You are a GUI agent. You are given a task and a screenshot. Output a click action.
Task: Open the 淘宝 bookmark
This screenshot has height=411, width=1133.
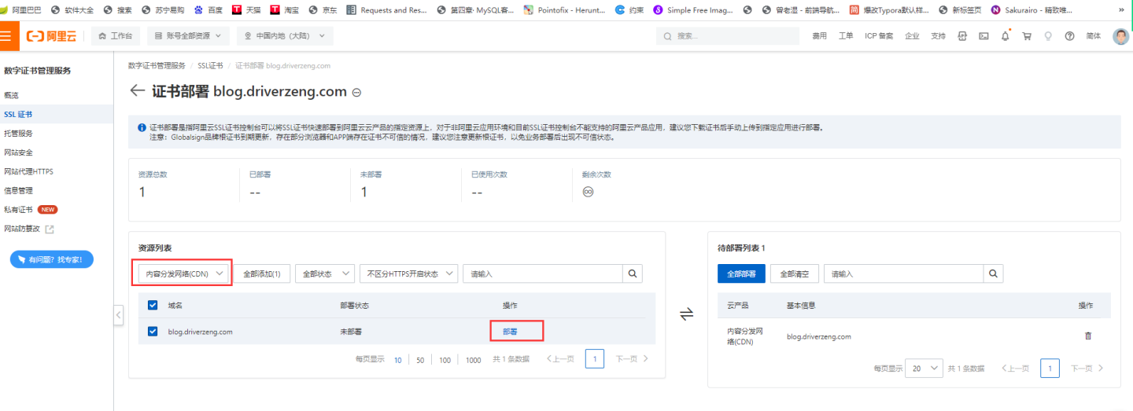pyautogui.click(x=285, y=10)
